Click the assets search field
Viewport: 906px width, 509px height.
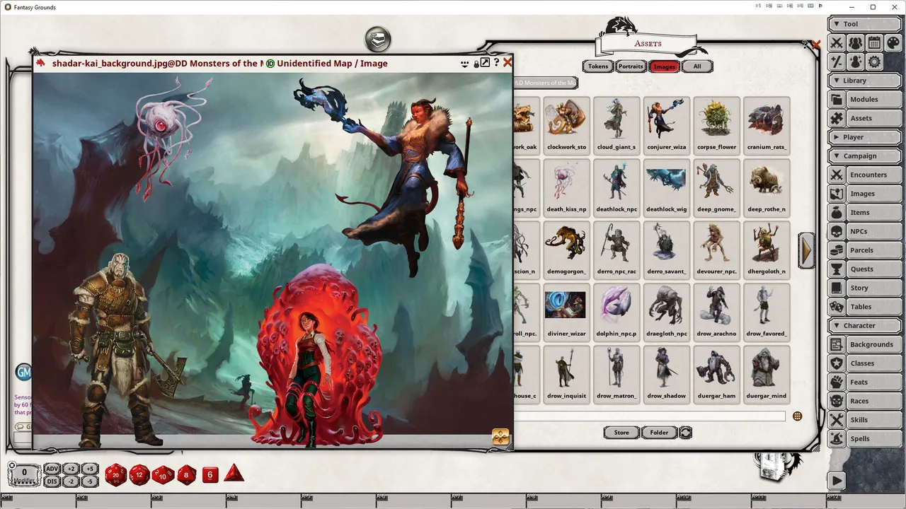click(649, 416)
